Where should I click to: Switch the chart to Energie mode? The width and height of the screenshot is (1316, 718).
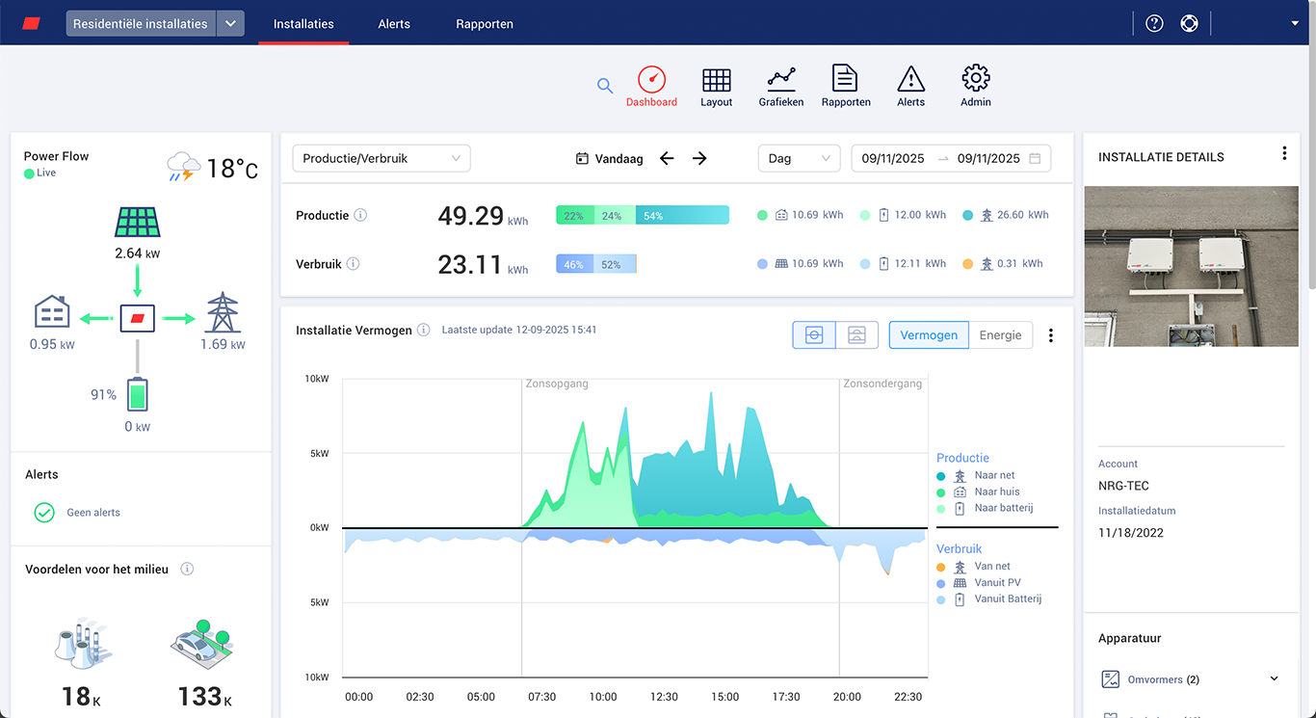pos(1000,334)
